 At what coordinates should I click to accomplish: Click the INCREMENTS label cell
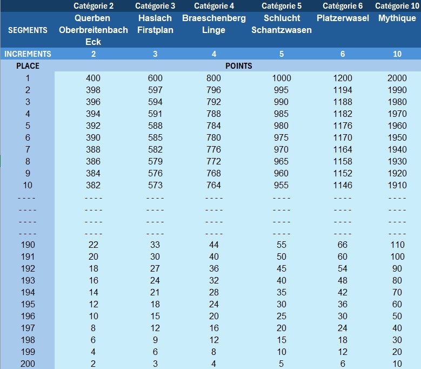(x=28, y=54)
